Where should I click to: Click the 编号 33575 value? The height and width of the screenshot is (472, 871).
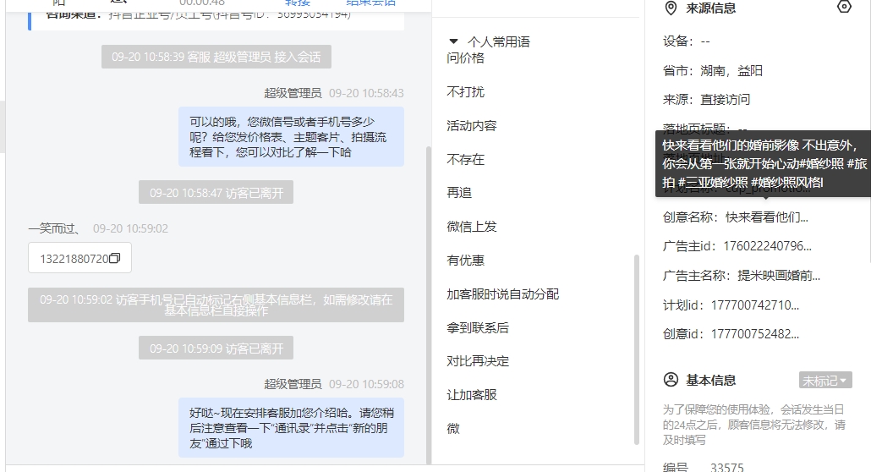(x=726, y=467)
